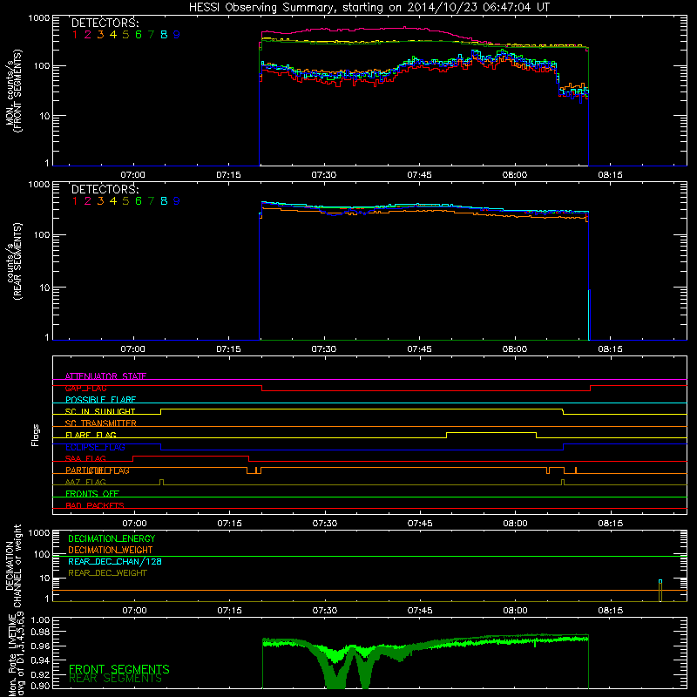
Task: Click DETECTORS: label in front segments plot
Action: point(105,24)
